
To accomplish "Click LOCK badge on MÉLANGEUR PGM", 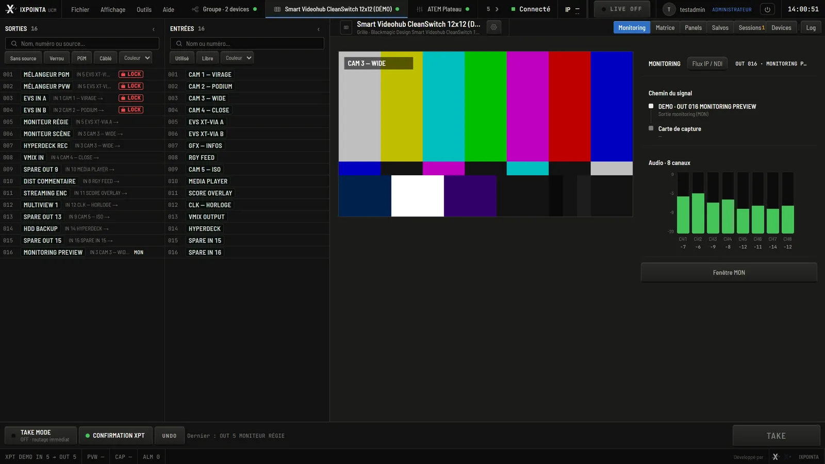I will point(131,74).
